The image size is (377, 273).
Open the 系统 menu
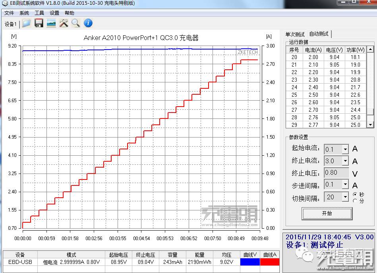[24, 13]
